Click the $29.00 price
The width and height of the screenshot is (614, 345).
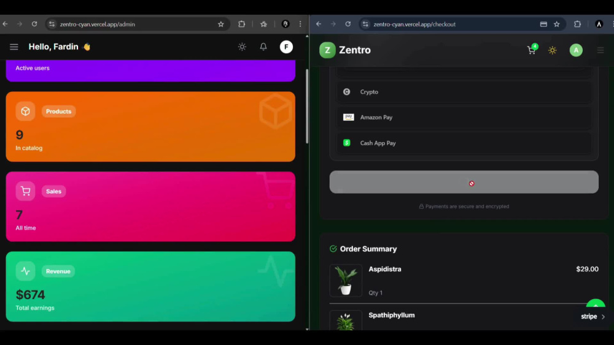click(587, 269)
